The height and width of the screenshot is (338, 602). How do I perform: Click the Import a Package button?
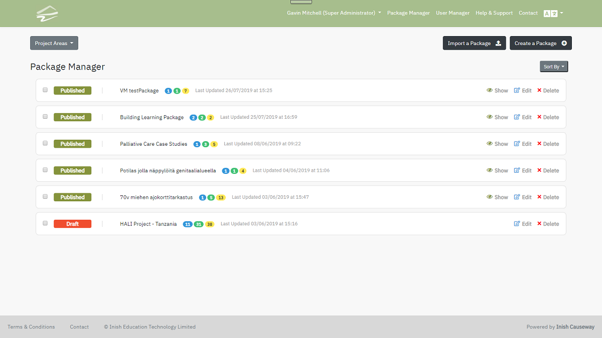(474, 43)
